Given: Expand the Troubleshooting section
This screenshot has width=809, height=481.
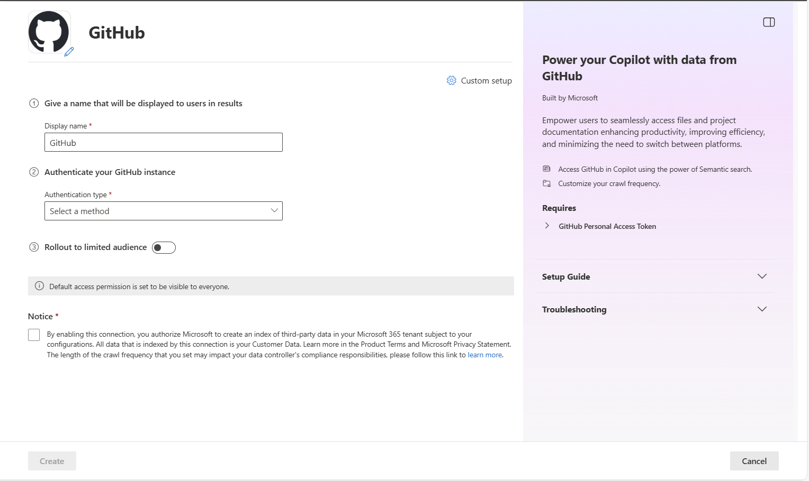Looking at the screenshot, I should pyautogui.click(x=761, y=309).
